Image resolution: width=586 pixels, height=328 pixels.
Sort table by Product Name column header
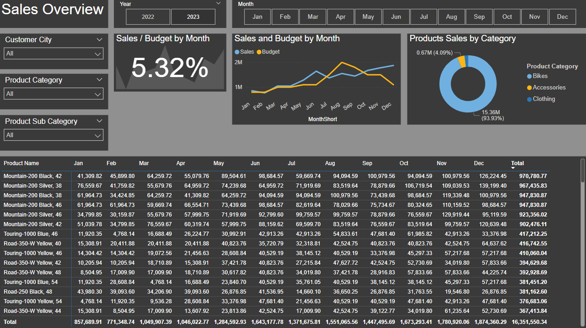click(21, 163)
